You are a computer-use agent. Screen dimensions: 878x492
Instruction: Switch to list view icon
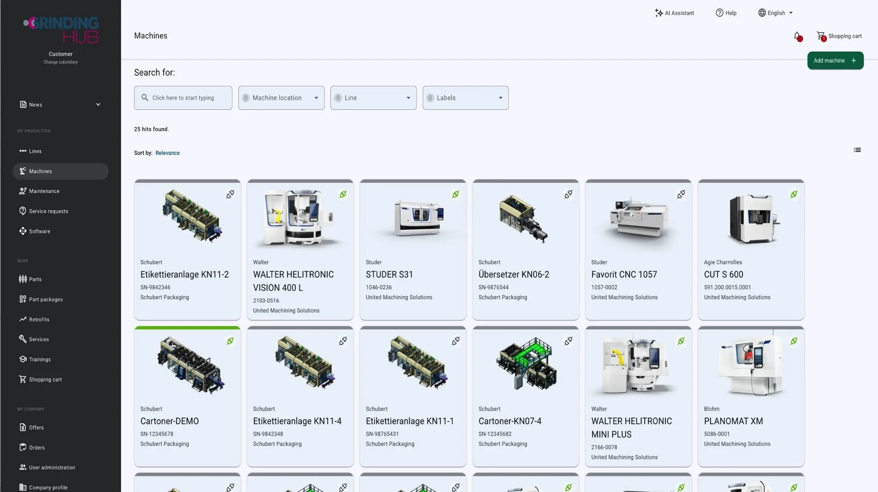tap(857, 150)
